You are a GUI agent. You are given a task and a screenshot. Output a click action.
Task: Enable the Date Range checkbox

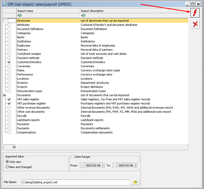coord(73,156)
